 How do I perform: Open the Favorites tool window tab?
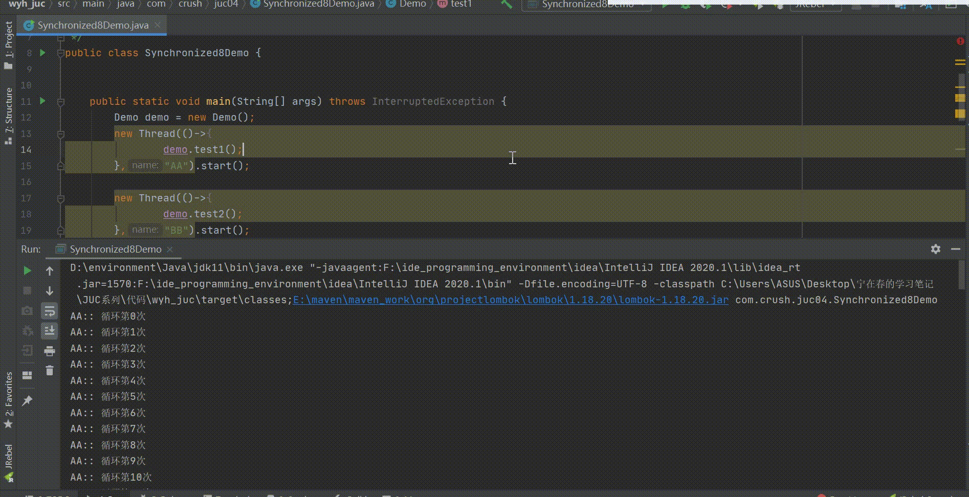[x=8, y=400]
